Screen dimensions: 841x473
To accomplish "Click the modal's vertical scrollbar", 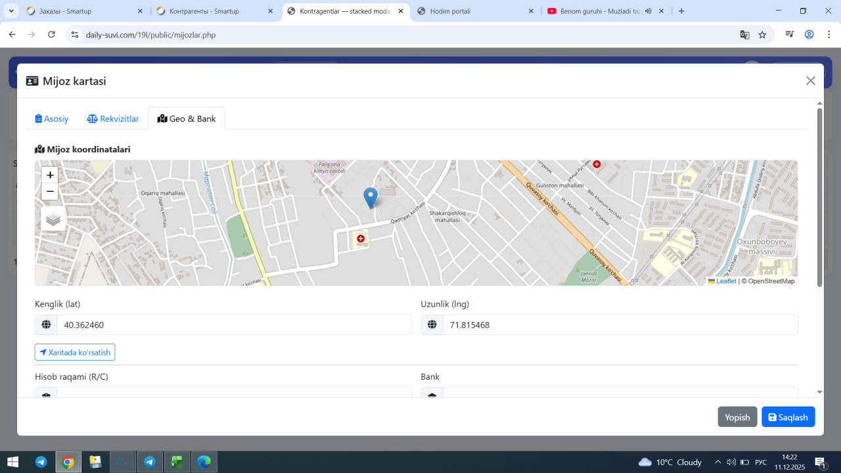I will [819, 197].
